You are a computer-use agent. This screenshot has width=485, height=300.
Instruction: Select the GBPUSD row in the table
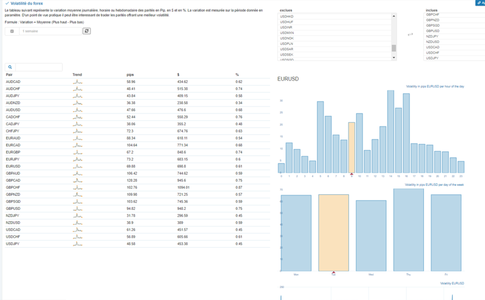(x=137, y=209)
